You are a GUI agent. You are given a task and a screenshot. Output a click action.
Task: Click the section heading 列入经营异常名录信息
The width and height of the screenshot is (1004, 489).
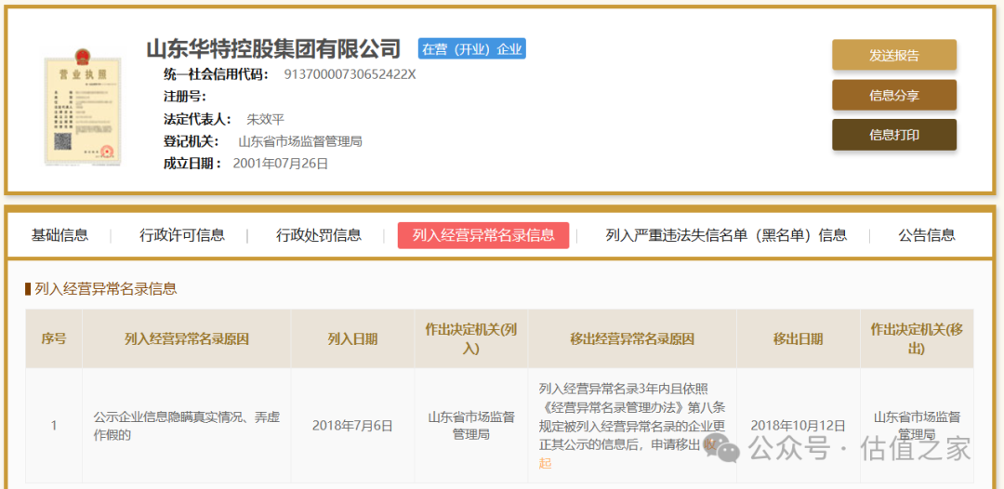(x=106, y=289)
